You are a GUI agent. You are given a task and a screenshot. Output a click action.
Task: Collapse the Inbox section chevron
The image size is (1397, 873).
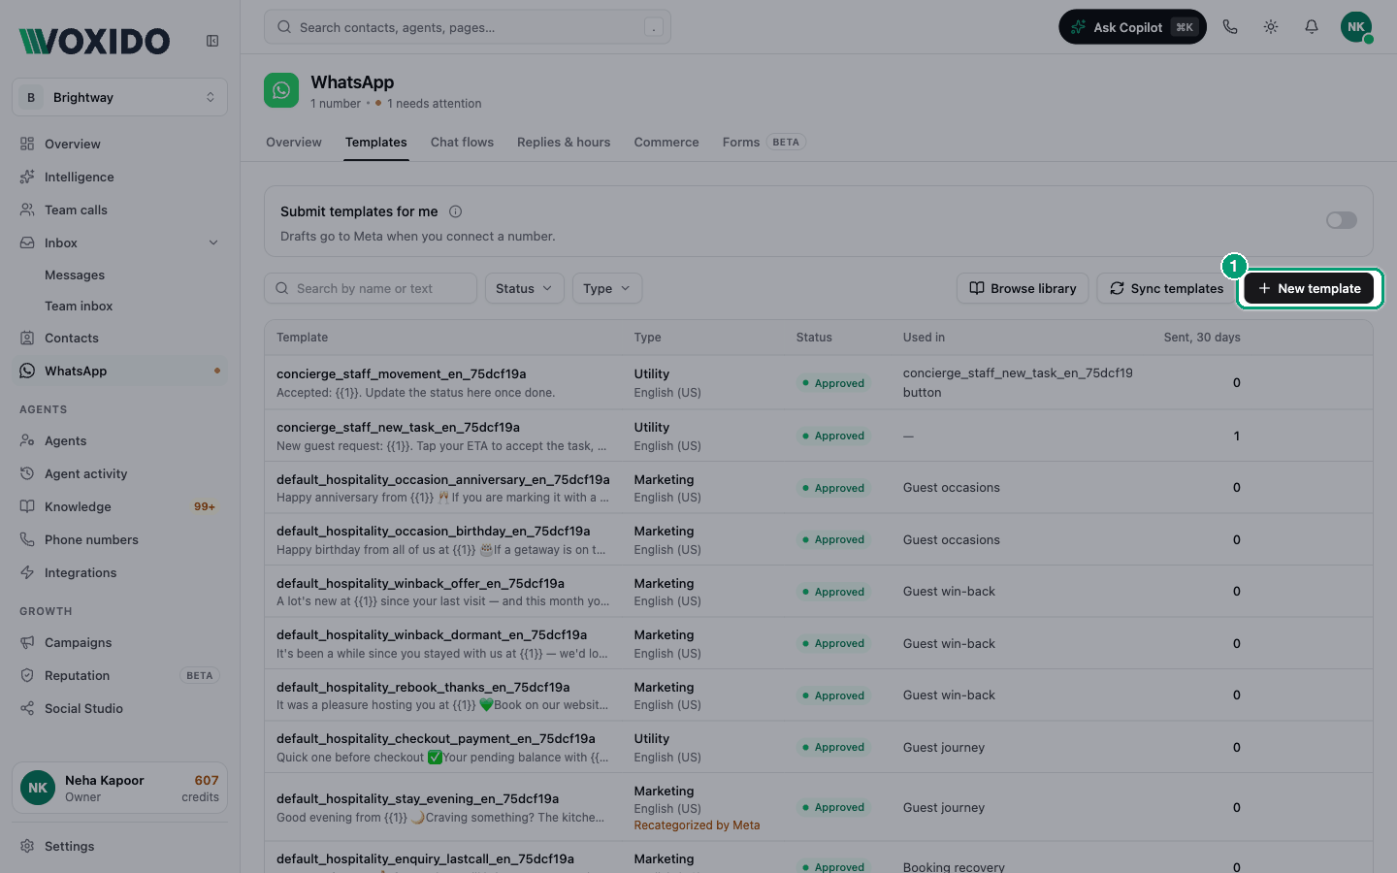tap(213, 242)
